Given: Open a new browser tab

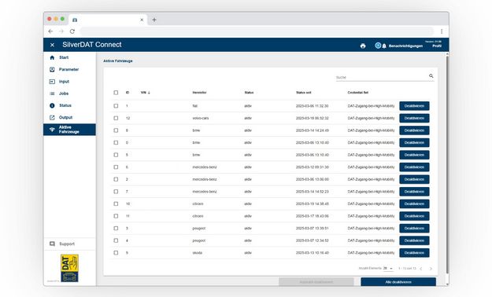Looking at the screenshot, I should (154, 20).
